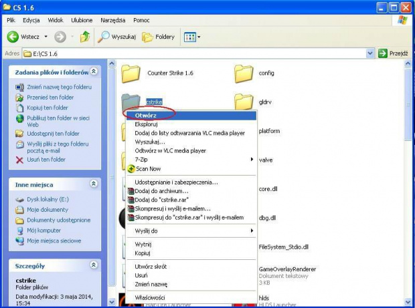Choose Skompresuj do "cstrike.rar" i wyślij e-mailem
Image resolution: width=415 pixels, height=308 pixels.
[x=191, y=218]
